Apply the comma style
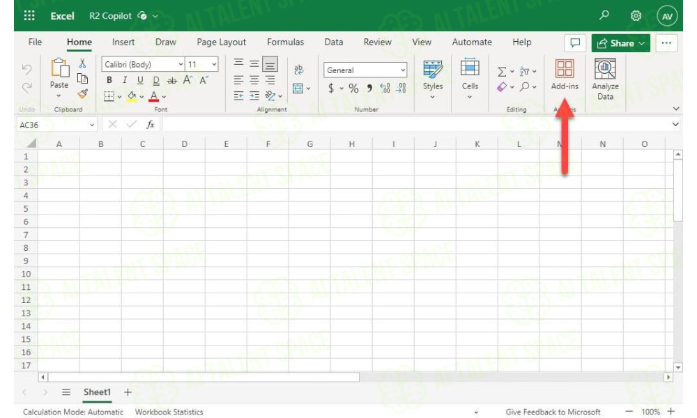The height and width of the screenshot is (418, 697). [369, 88]
